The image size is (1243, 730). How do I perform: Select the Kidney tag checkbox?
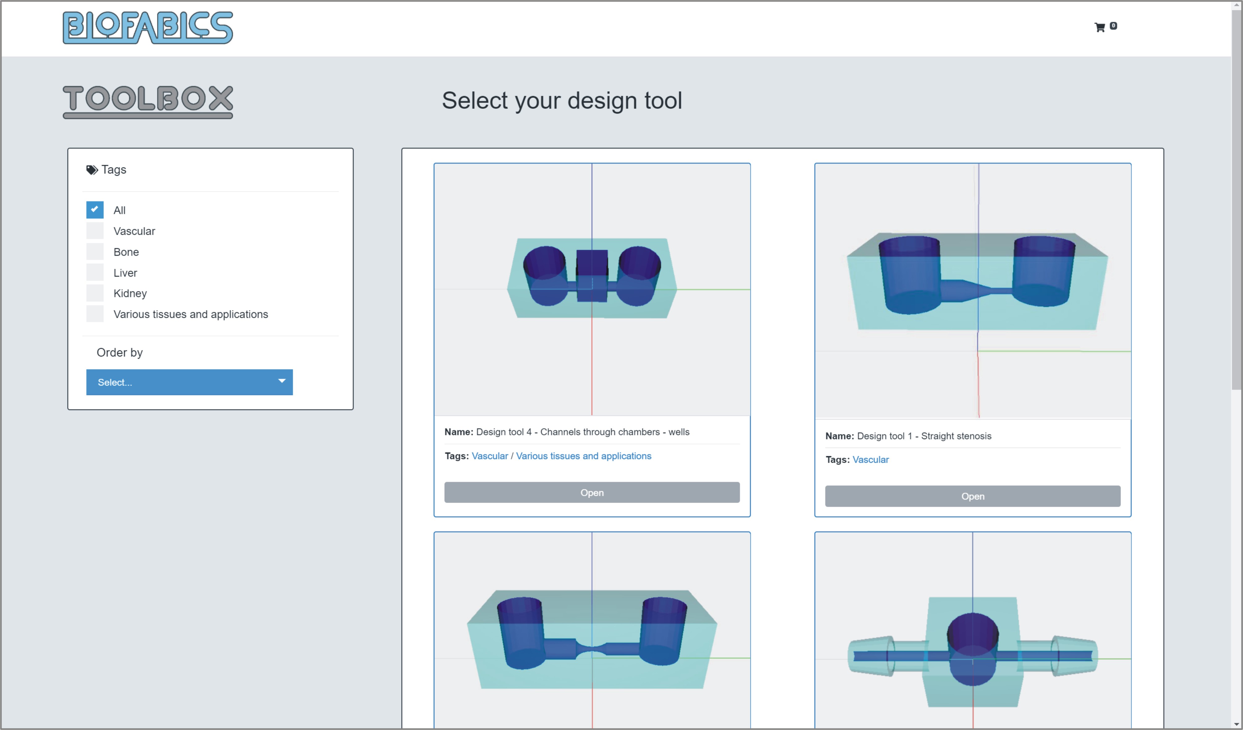[95, 293]
